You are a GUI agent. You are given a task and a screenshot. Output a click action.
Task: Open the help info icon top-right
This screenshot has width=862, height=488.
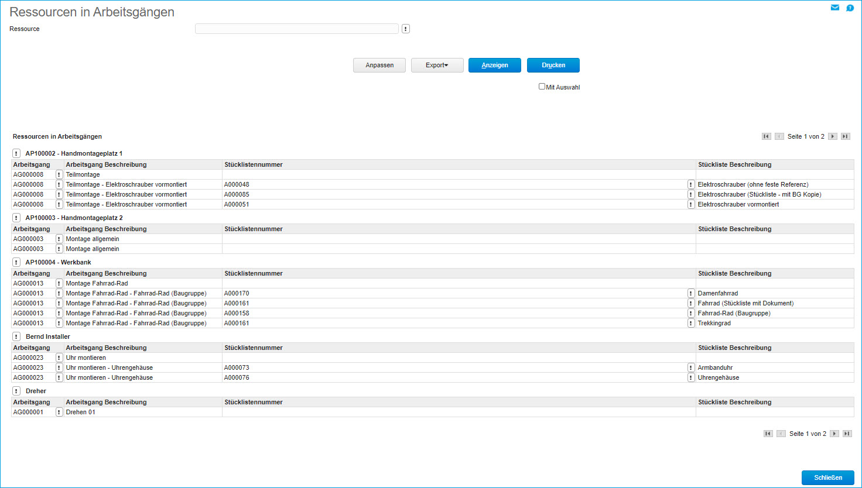pyautogui.click(x=850, y=8)
